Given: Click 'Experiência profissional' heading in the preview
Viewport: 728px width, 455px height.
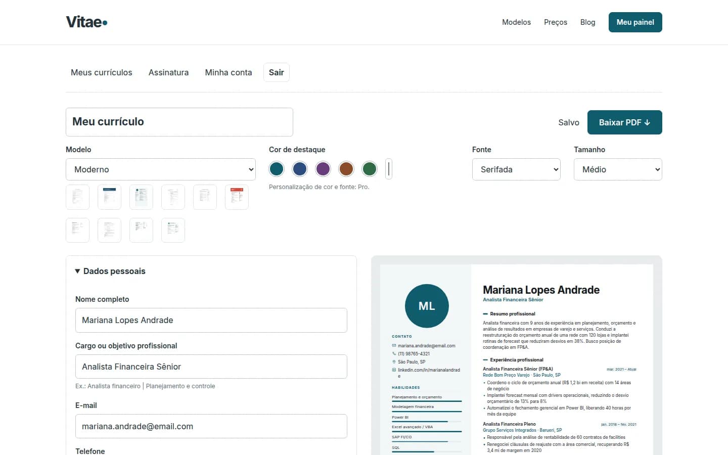Looking at the screenshot, I should click(517, 360).
